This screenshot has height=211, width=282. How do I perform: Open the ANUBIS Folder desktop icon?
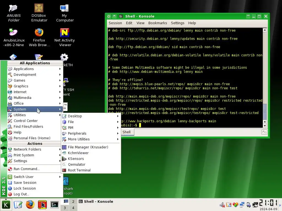click(13, 13)
